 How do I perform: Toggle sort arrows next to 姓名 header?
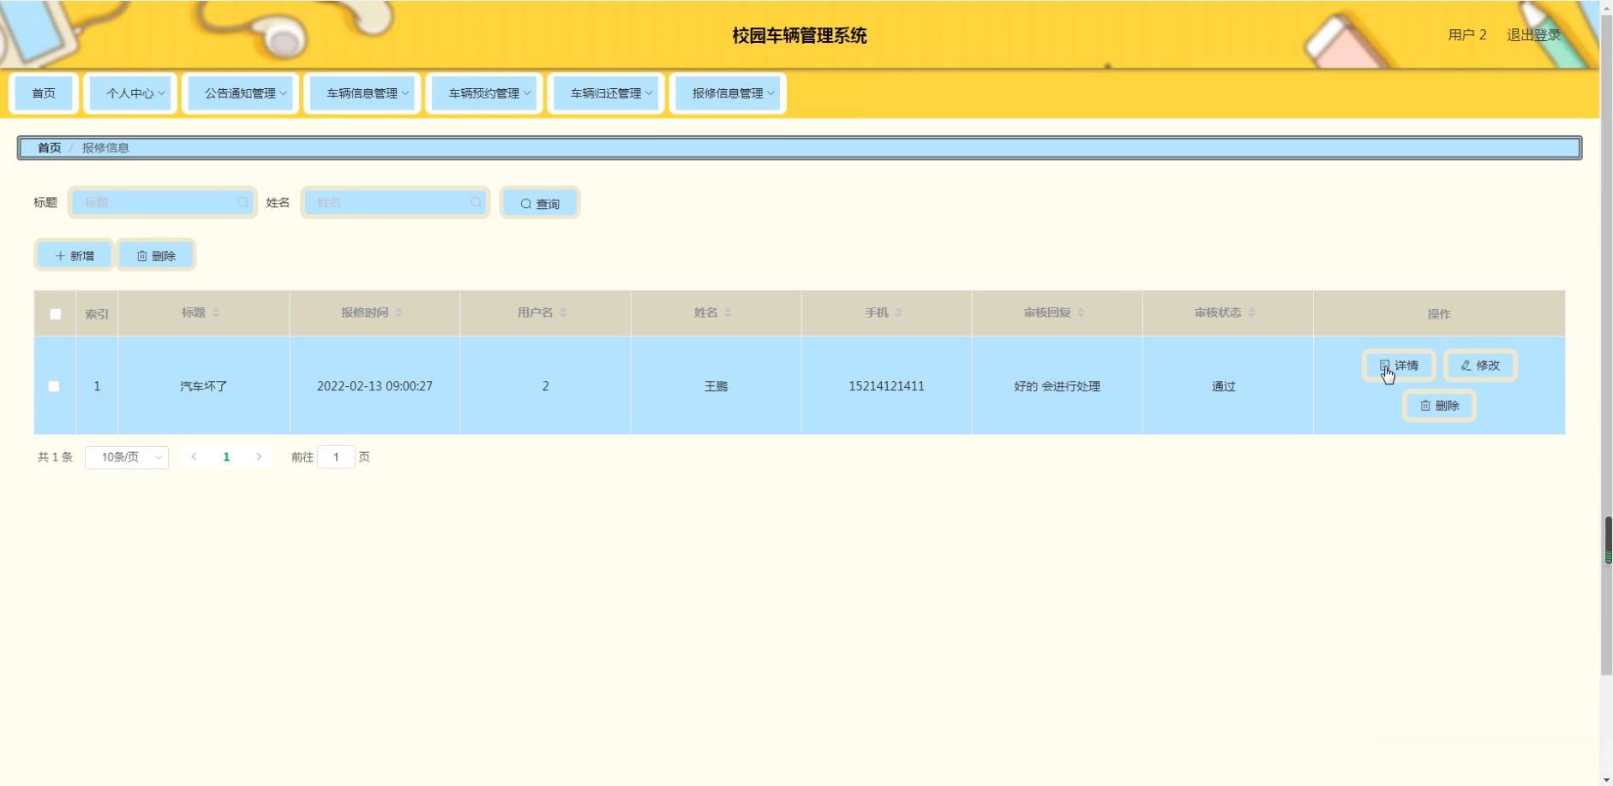coord(728,313)
